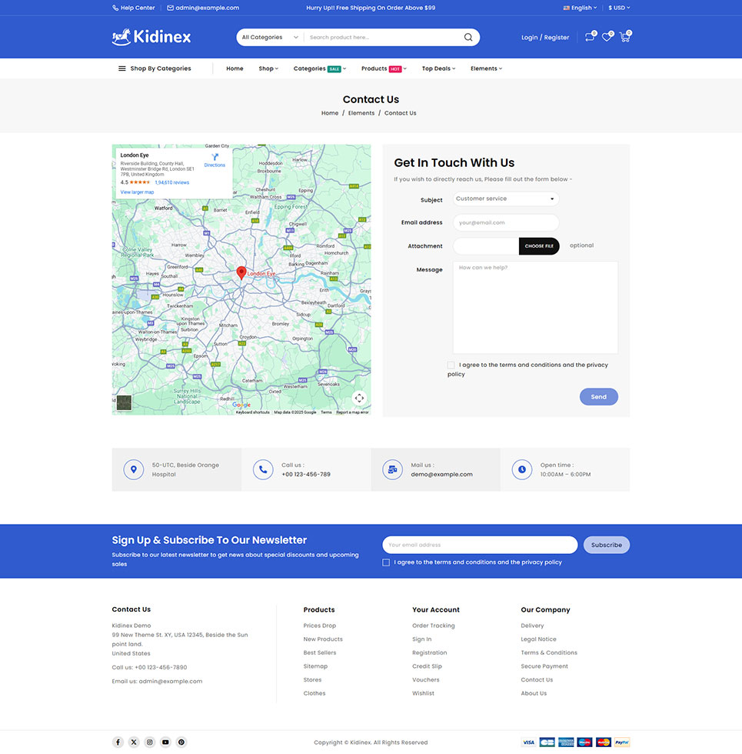742x754 pixels.
Task: Toggle the map fullscreen/camera control icon
Action: [x=359, y=399]
